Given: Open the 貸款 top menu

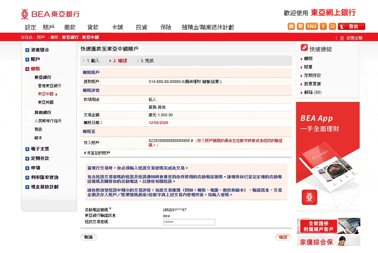Looking at the screenshot, I should pos(93,27).
